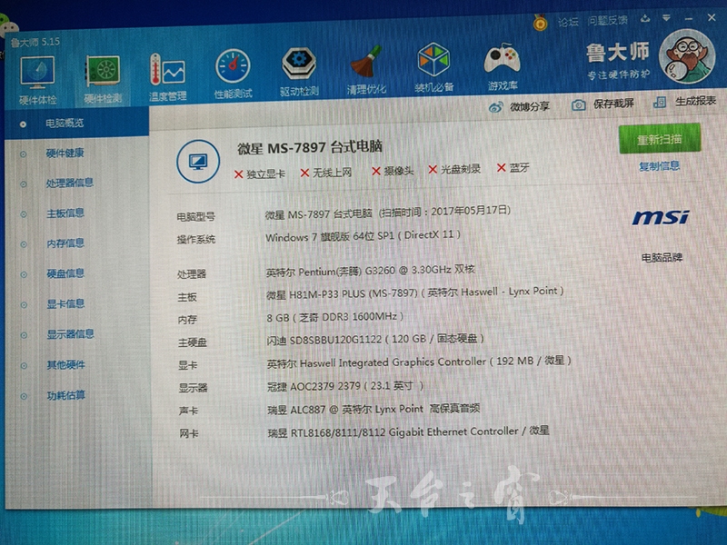Click RTL8168/8111/8112 Gigabit Ethernet value
727x545 pixels.
(x=408, y=432)
